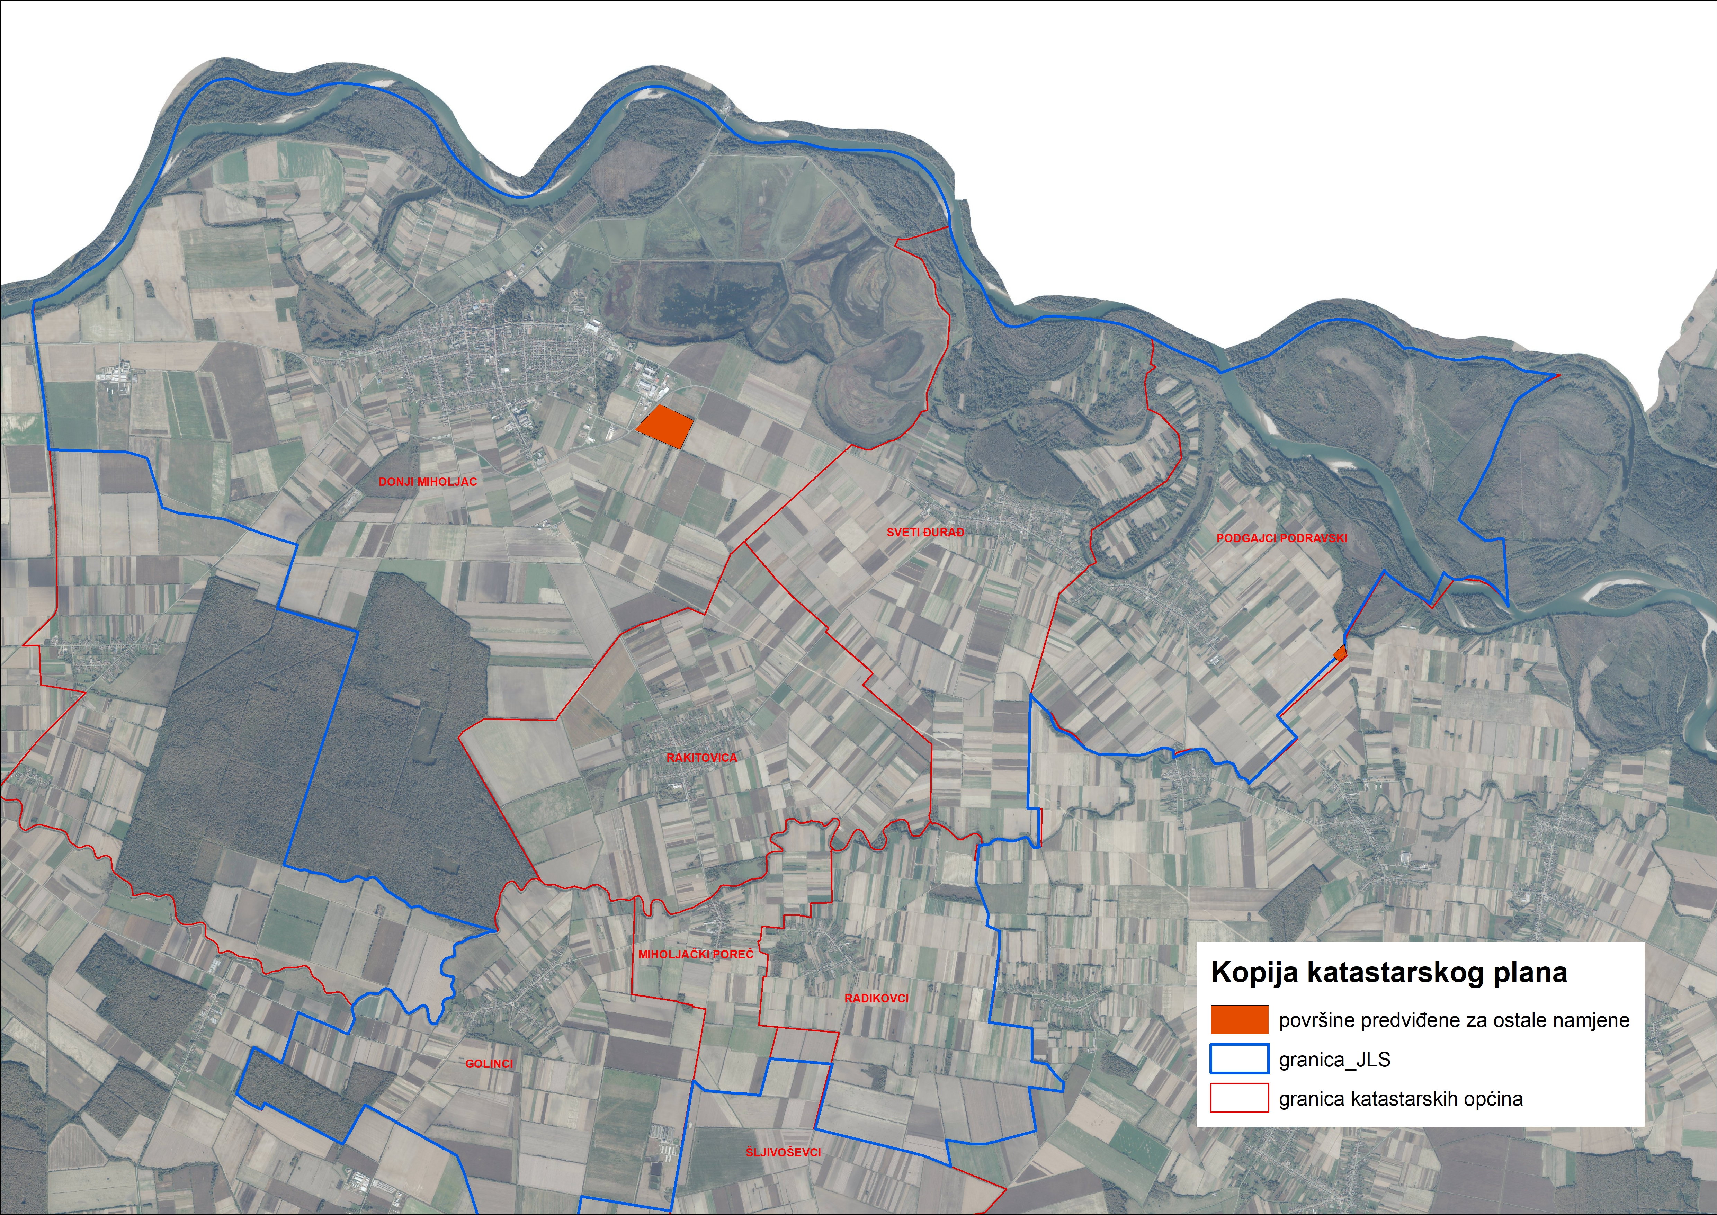Click the DONJI MIHOLJAC map label

tap(427, 482)
